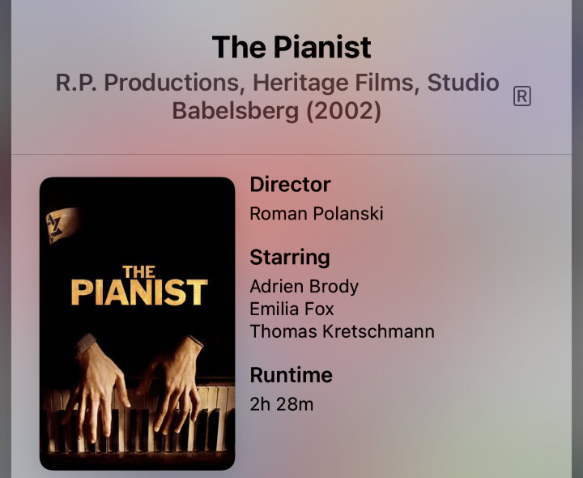Click golden PIANIST text on poster
583x478 pixels.
139,292
